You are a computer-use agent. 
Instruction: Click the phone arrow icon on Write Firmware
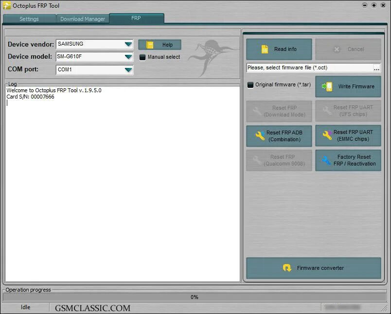(327, 86)
